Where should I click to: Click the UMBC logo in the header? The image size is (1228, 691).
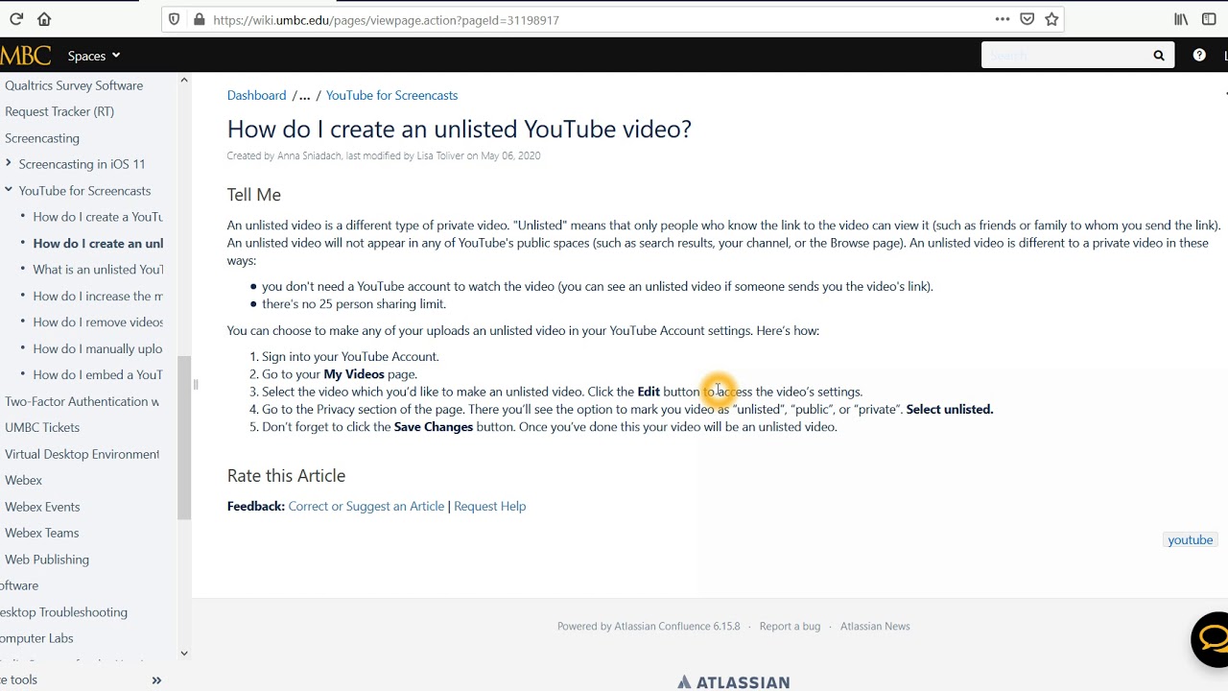pyautogui.click(x=26, y=56)
